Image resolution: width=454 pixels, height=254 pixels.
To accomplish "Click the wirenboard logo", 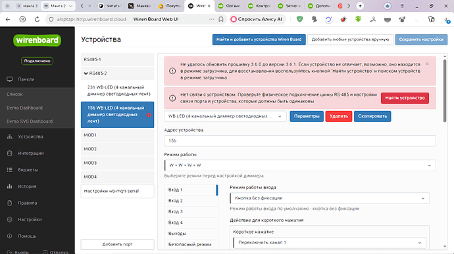I will [x=37, y=40].
